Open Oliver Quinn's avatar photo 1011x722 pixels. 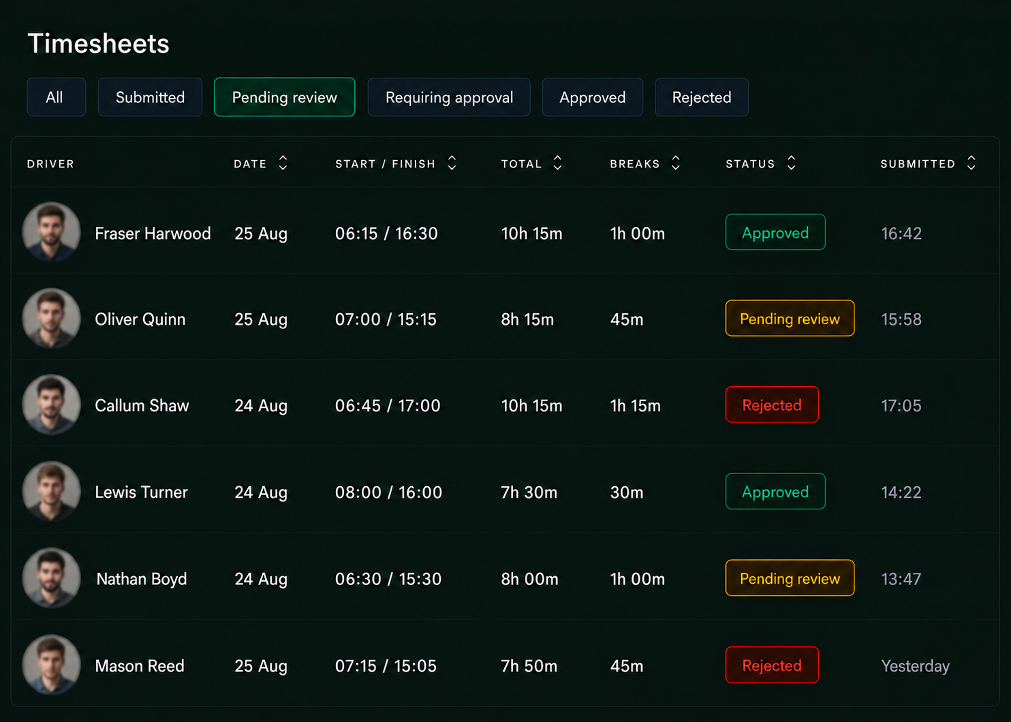[x=51, y=319]
